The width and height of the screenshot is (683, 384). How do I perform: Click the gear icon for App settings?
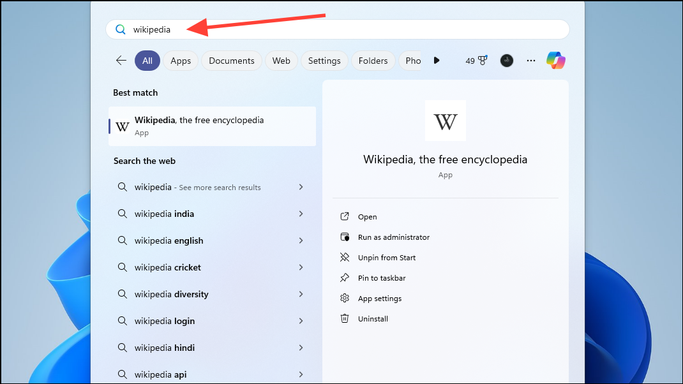coord(345,298)
